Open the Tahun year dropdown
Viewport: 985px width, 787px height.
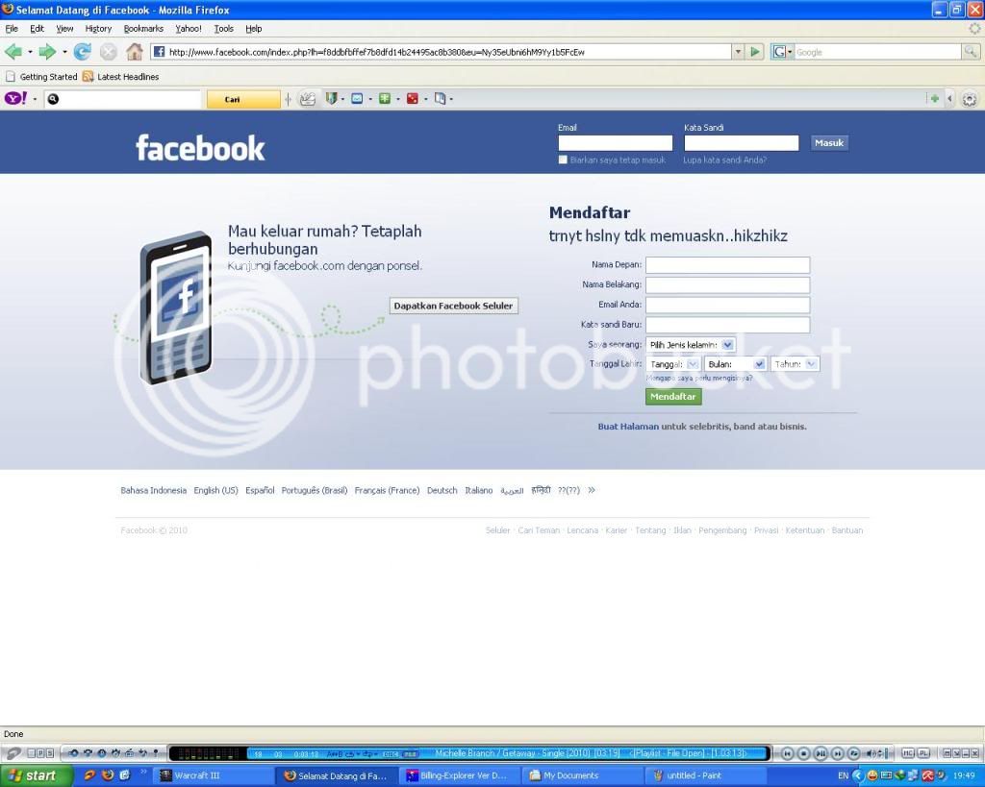click(x=795, y=364)
